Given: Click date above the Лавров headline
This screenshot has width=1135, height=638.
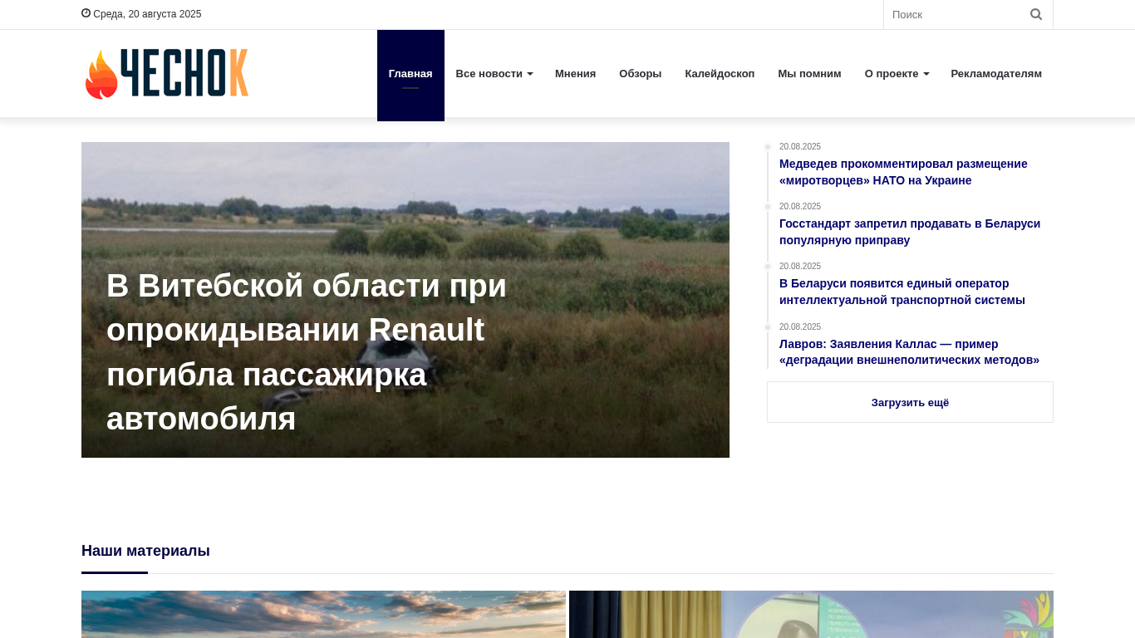Looking at the screenshot, I should pyautogui.click(x=800, y=327).
